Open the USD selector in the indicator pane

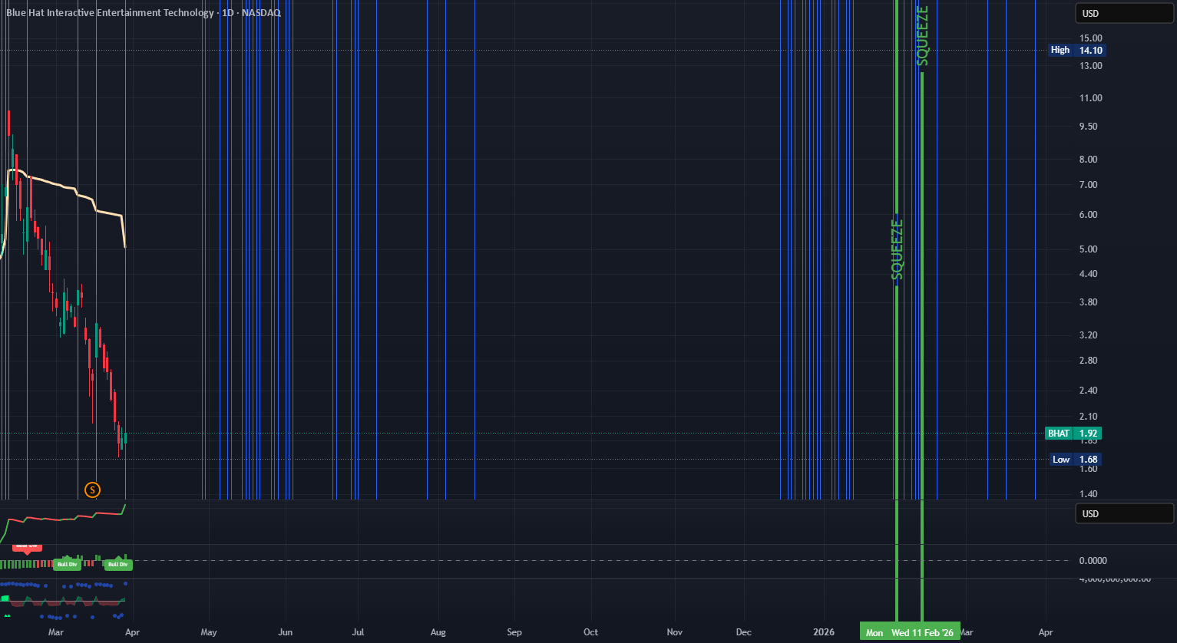coord(1125,513)
